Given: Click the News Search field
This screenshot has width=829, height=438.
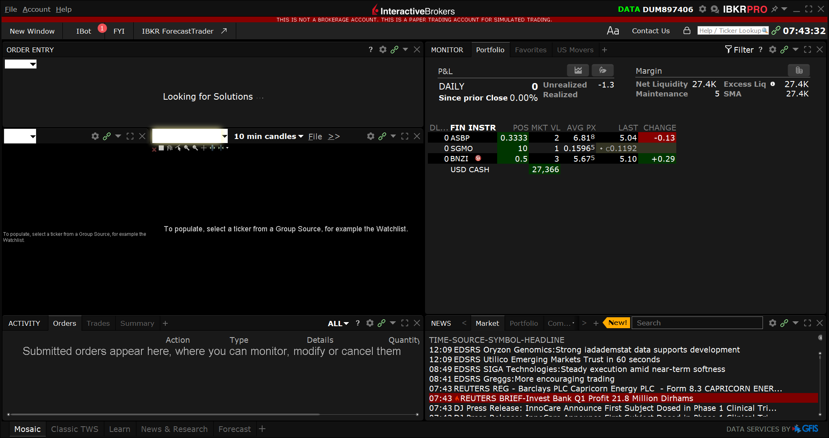Looking at the screenshot, I should (697, 323).
